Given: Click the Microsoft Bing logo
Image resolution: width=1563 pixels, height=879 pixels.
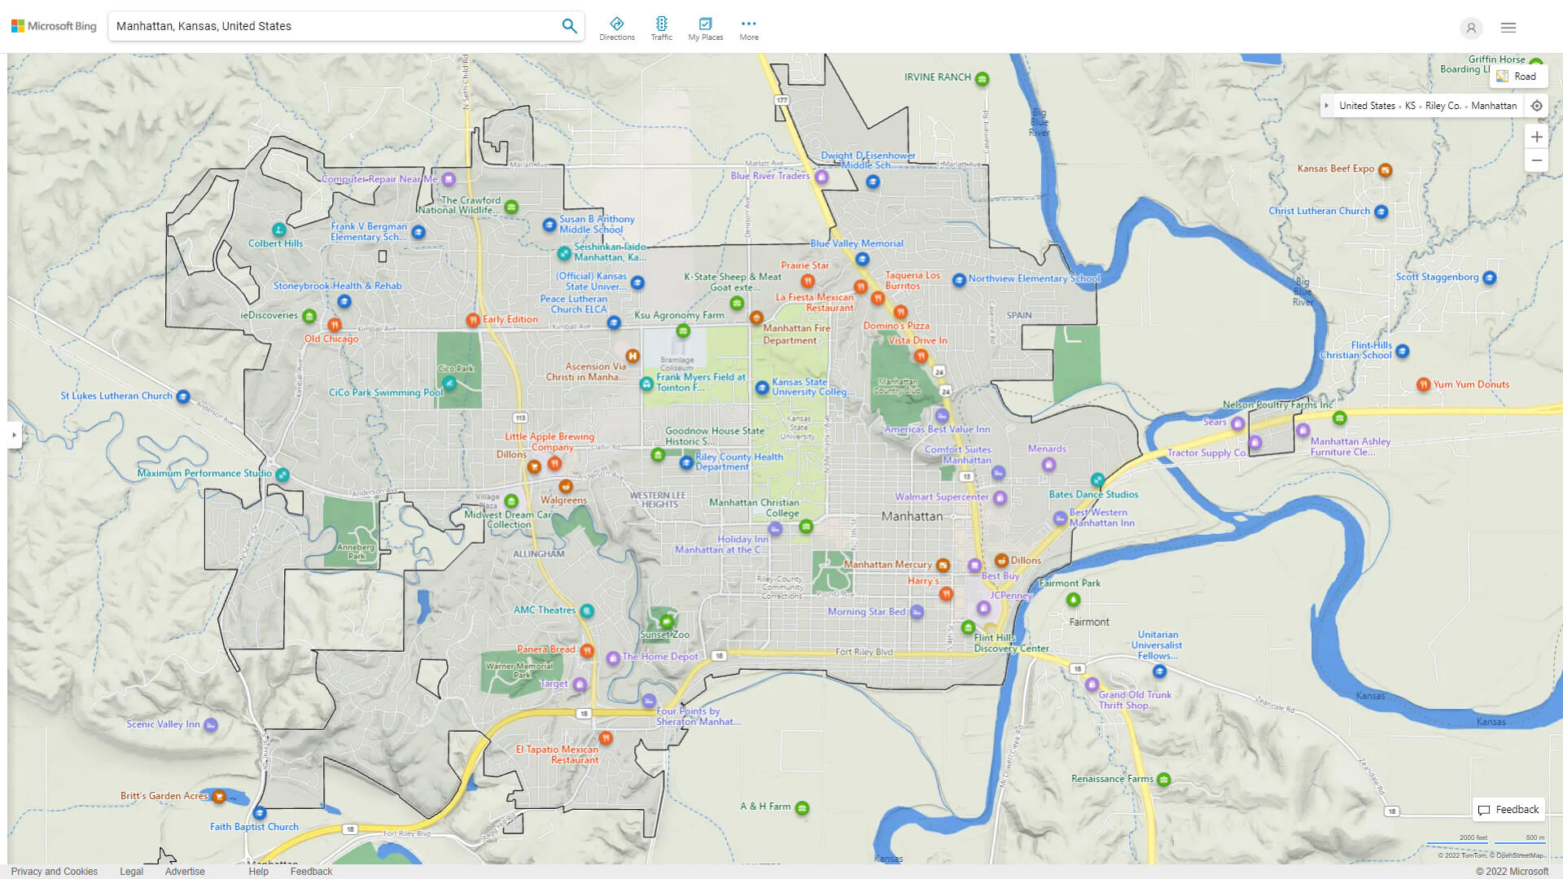Looking at the screenshot, I should (52, 25).
